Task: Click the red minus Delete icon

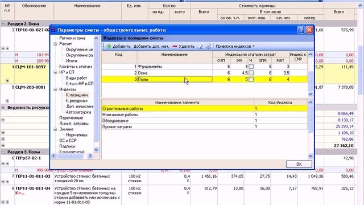Action: pos(175,47)
